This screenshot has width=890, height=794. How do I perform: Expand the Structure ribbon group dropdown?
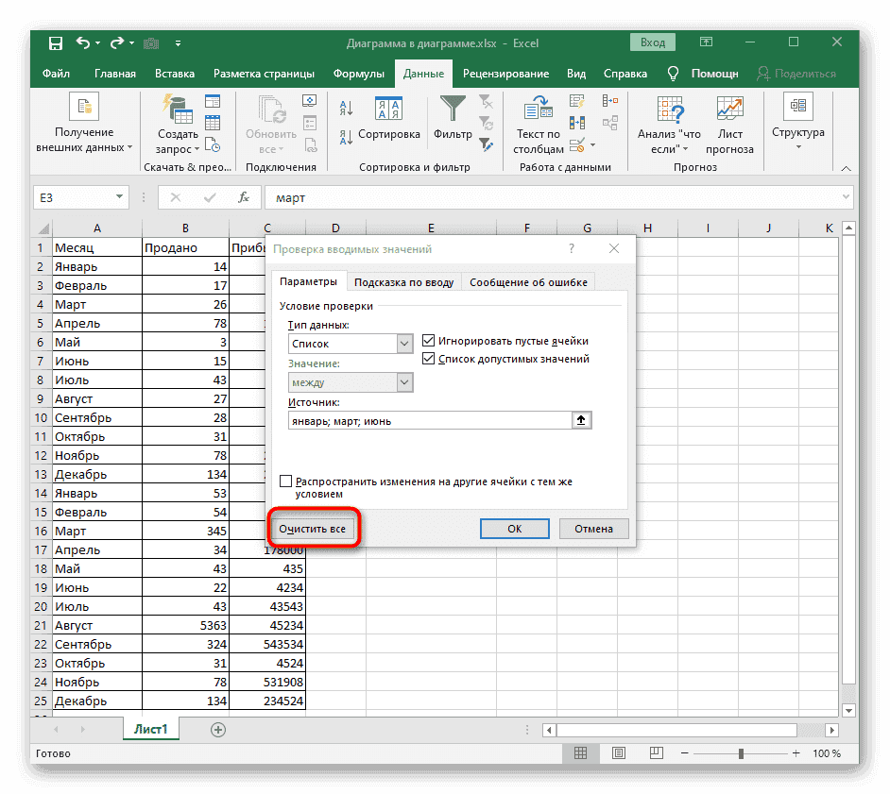797,147
